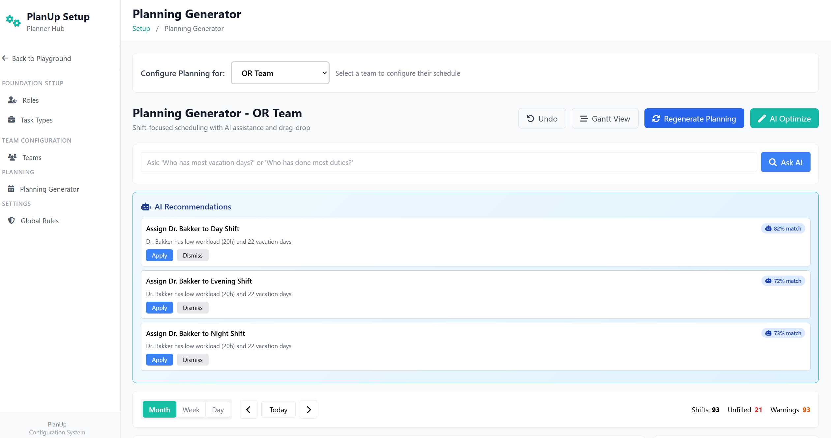831x438 pixels.
Task: Open Global Rules via the shield icon
Action: (12, 220)
